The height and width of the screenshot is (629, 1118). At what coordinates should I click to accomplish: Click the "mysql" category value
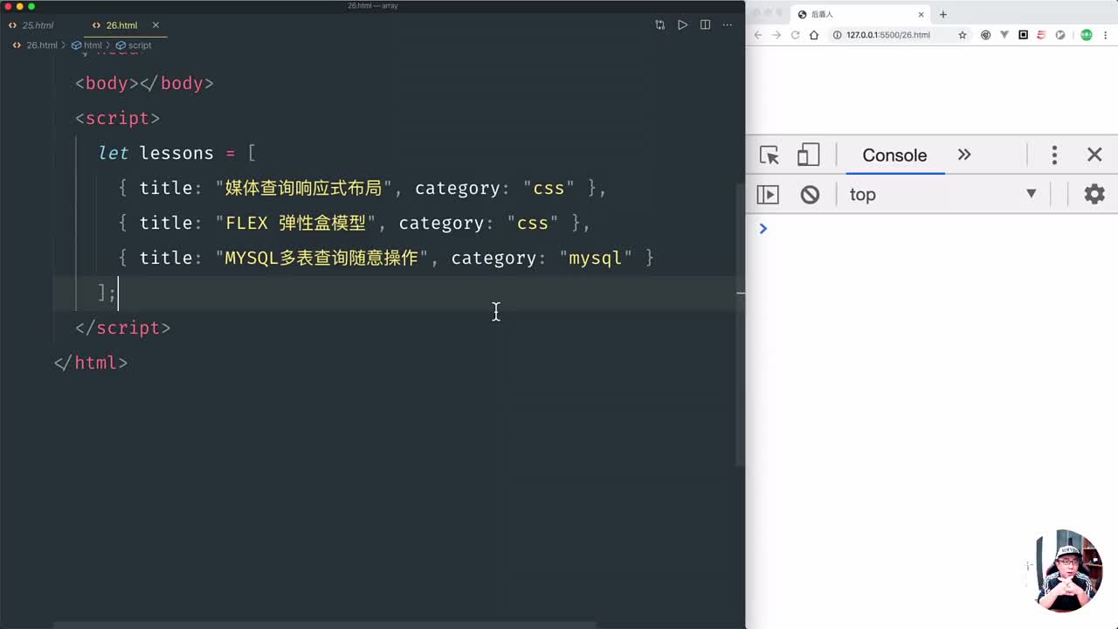(595, 258)
